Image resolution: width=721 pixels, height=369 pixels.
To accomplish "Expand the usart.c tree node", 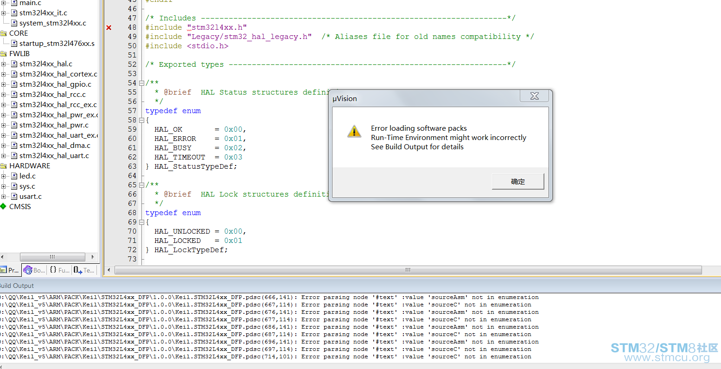I will (4, 197).
